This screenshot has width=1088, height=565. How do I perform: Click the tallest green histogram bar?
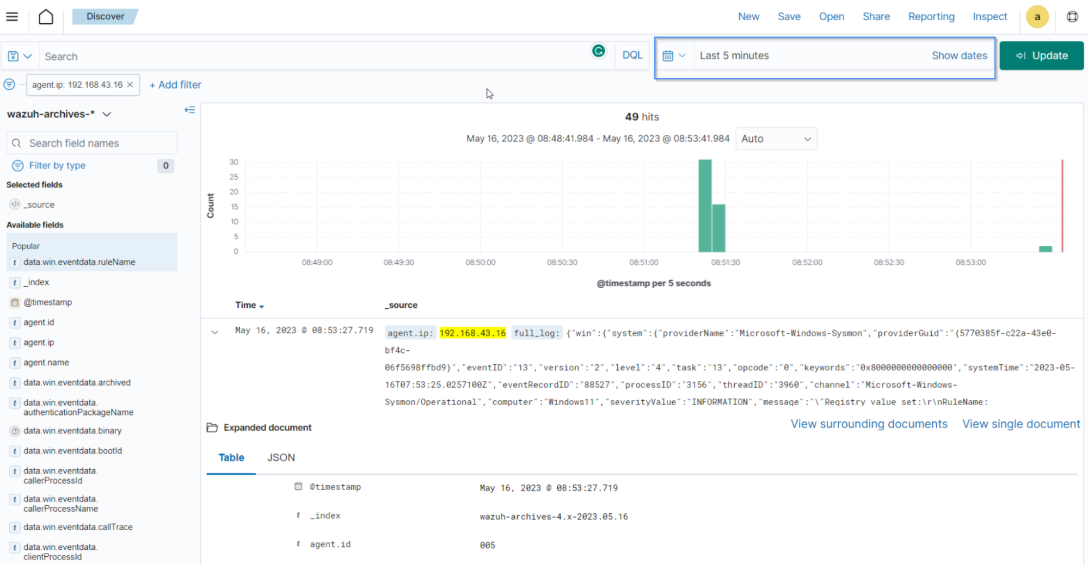tap(705, 206)
